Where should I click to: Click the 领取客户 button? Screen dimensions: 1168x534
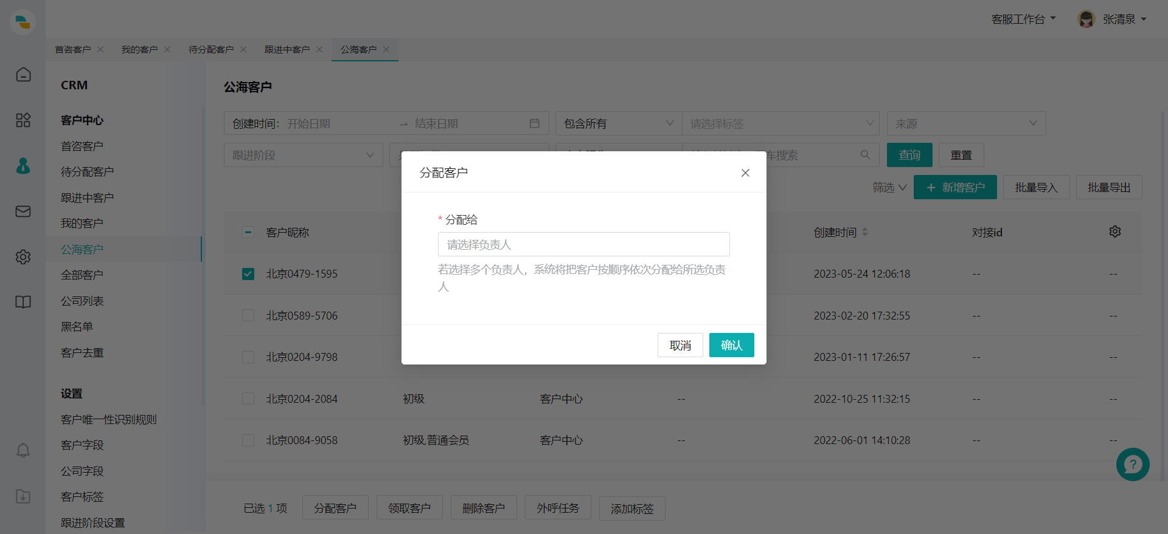(x=409, y=508)
